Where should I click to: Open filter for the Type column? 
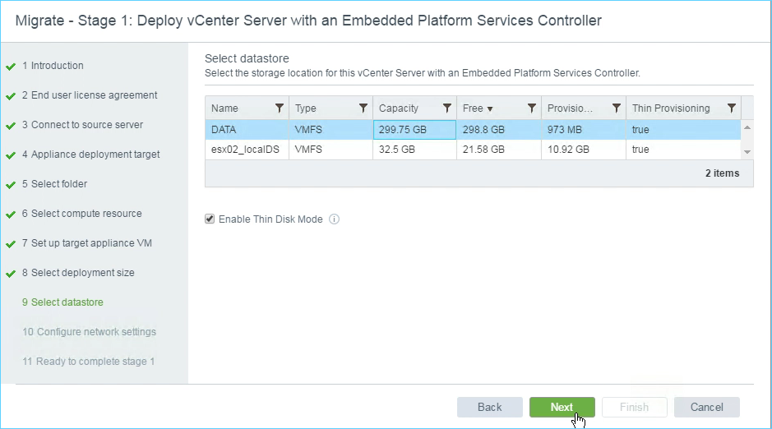363,108
